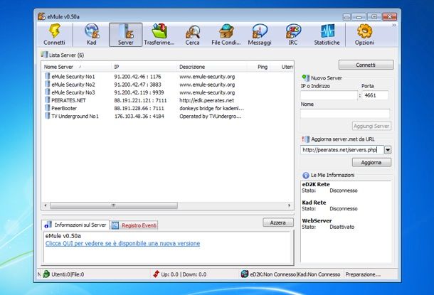Select the Server toolbar button

[126, 35]
